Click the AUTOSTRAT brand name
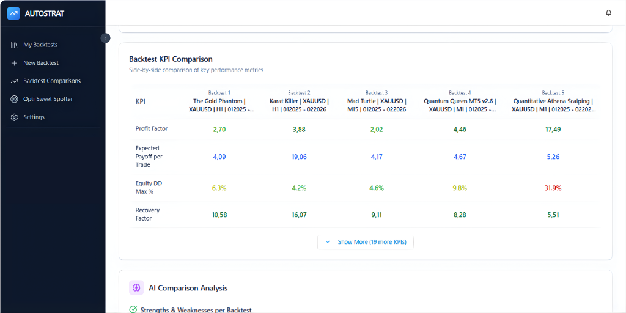 tap(44, 13)
